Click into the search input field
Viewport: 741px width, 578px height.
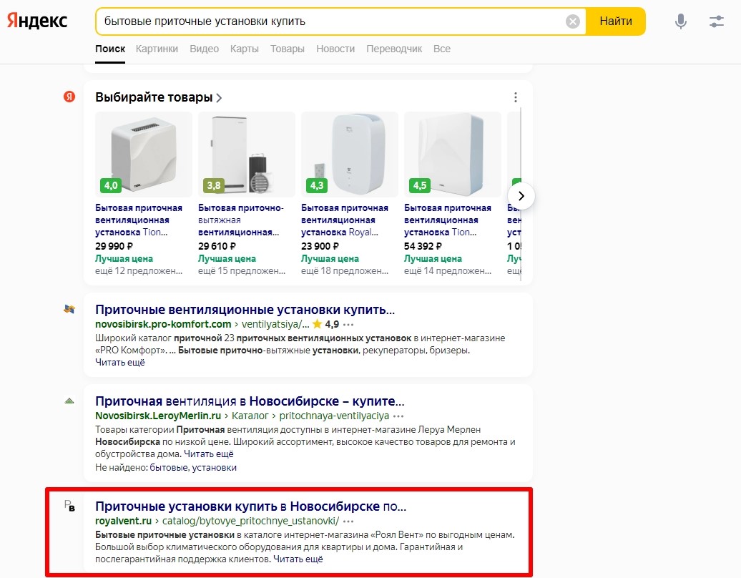[x=329, y=21]
